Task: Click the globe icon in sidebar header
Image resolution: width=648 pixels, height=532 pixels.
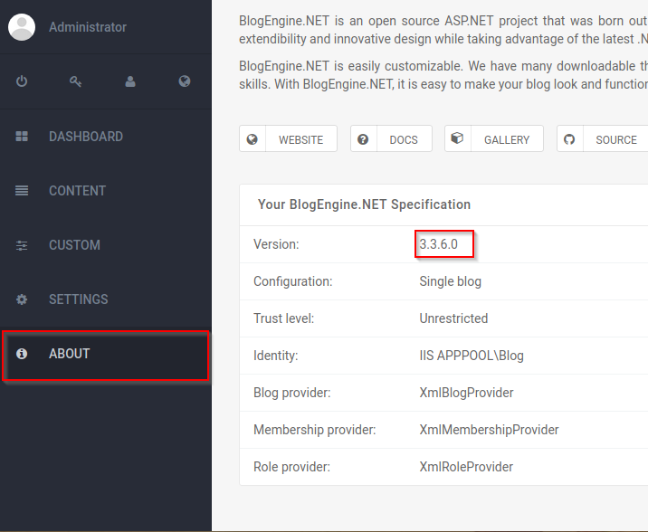Action: pos(185,81)
